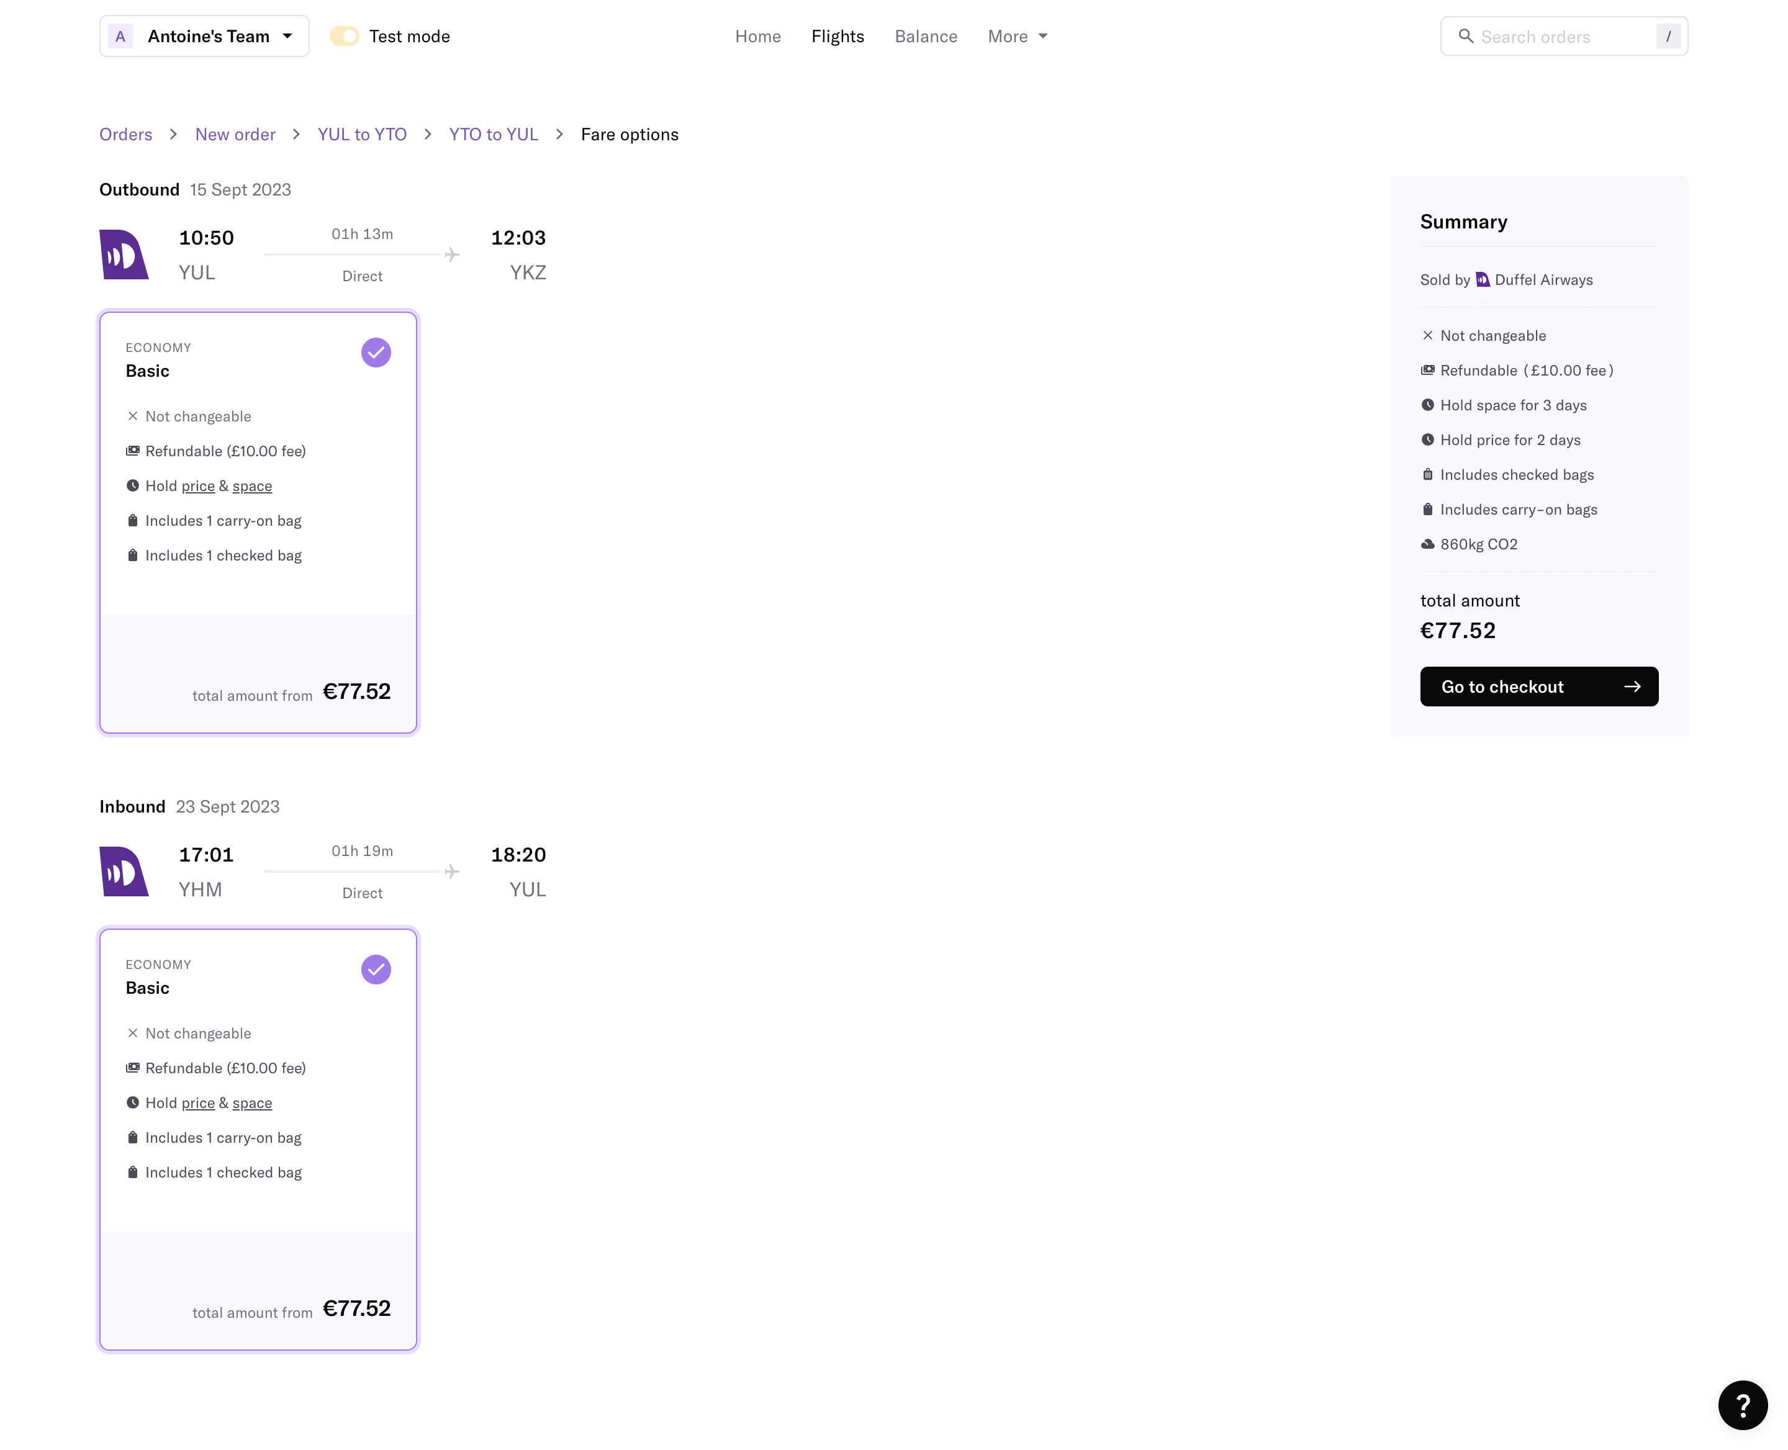Click the Hold space clock icon in Summary
The width and height of the screenshot is (1788, 1450).
(x=1428, y=405)
